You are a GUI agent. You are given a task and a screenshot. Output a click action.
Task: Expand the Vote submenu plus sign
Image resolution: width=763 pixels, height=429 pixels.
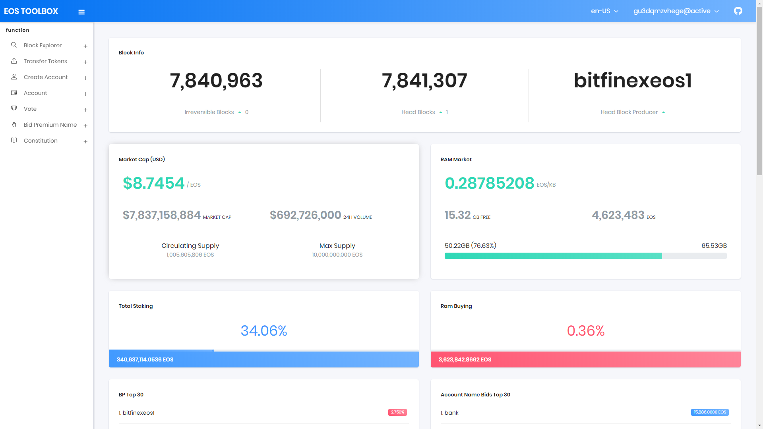[x=85, y=110]
